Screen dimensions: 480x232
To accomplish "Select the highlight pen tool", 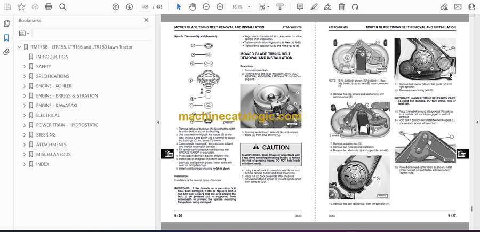I will pyautogui.click(x=314, y=7).
